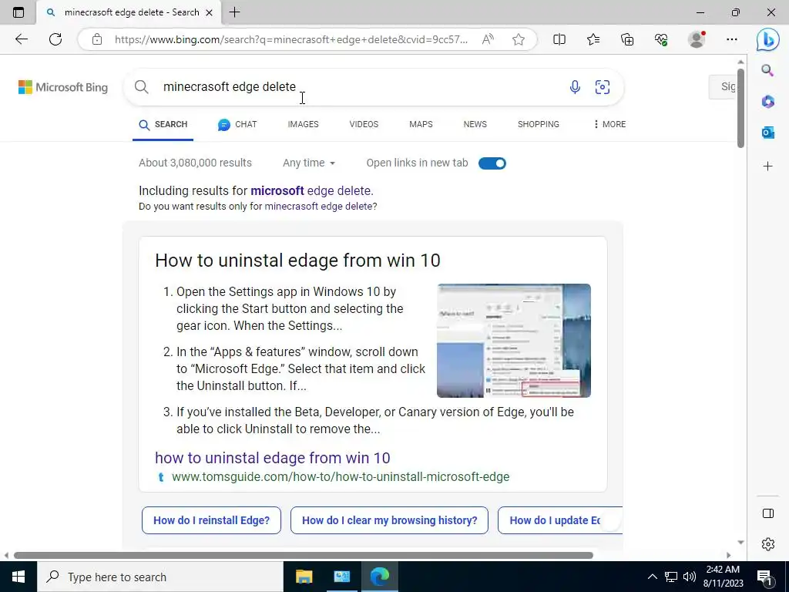This screenshot has width=789, height=592.
Task: Toggle sidebar visibility panel icon
Action: click(x=768, y=513)
